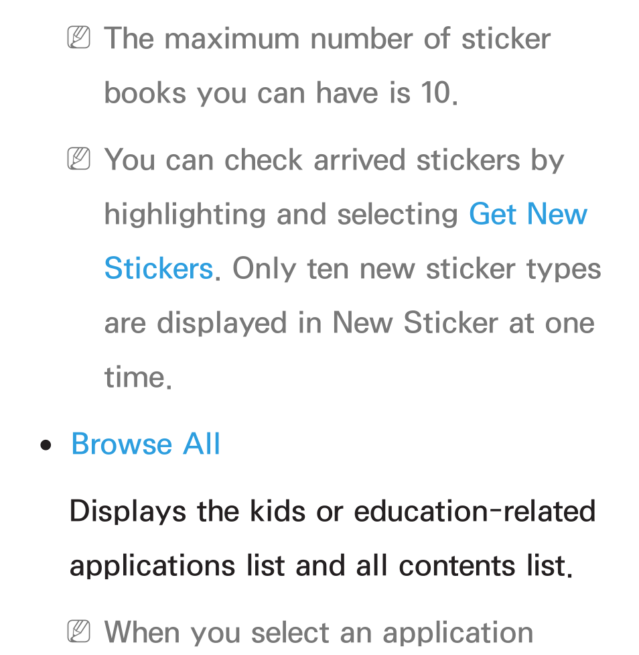Click the line 'books you can have is 10.'
639x655 pixels.
[281, 93]
